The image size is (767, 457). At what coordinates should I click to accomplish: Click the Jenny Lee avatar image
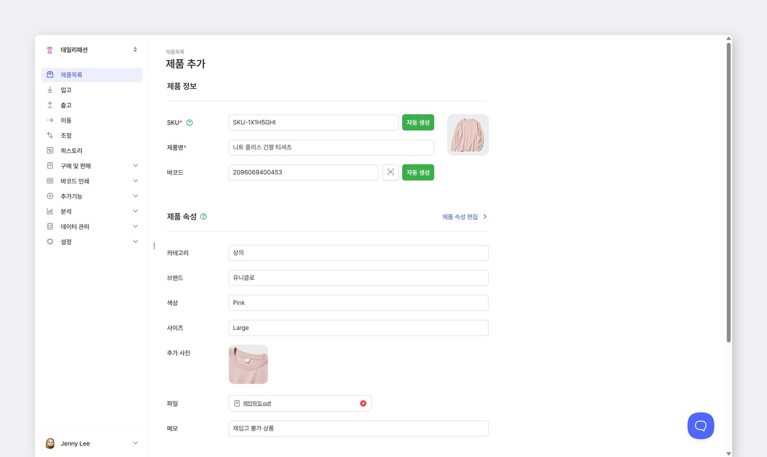50,444
